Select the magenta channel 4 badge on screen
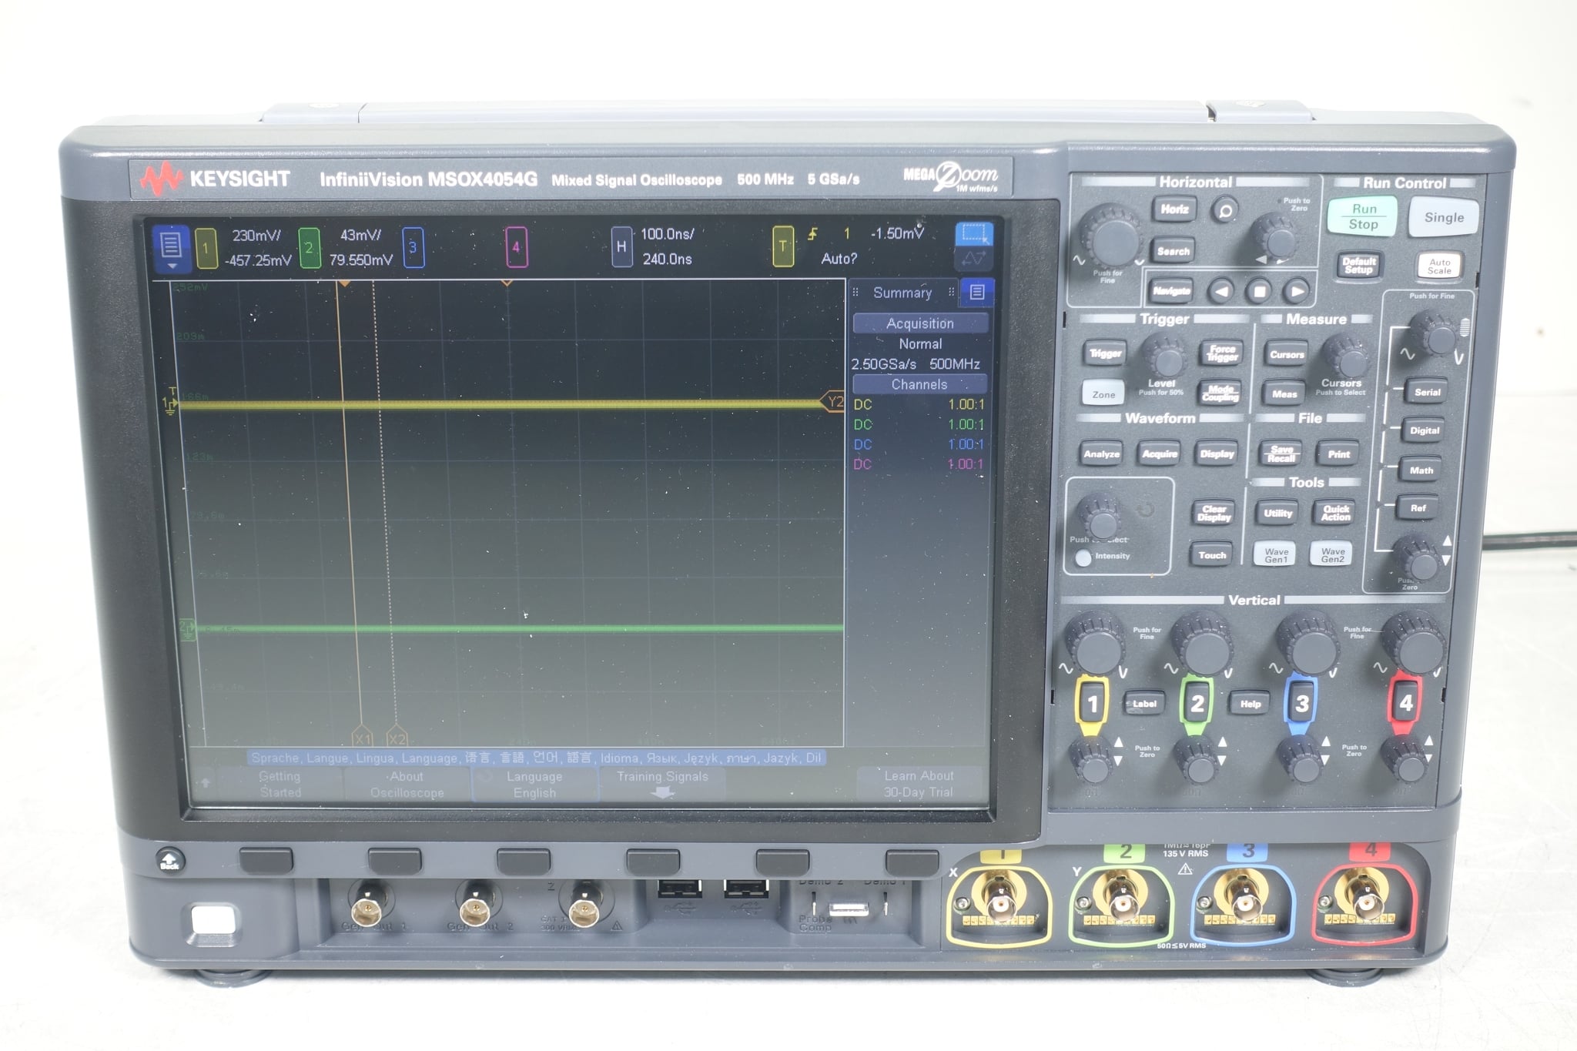This screenshot has width=1577, height=1051. pos(517,247)
